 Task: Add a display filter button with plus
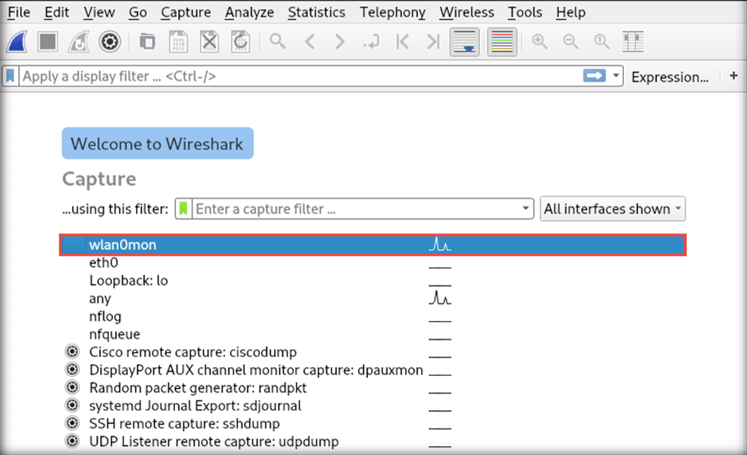(x=733, y=75)
